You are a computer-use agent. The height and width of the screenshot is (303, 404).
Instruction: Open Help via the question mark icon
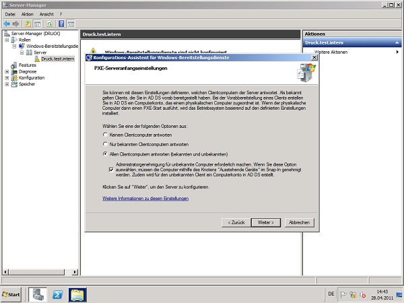61,24
